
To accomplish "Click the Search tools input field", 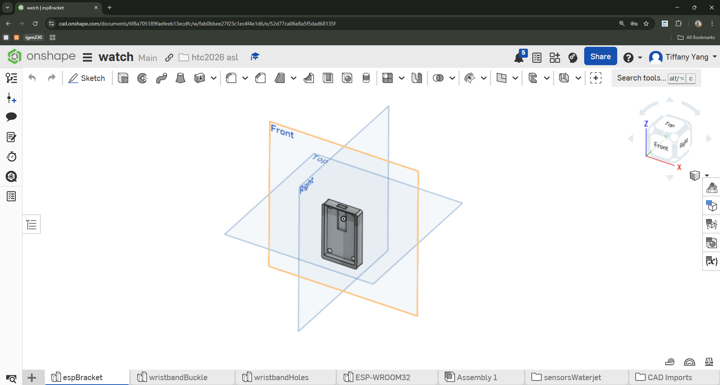I will tap(641, 78).
